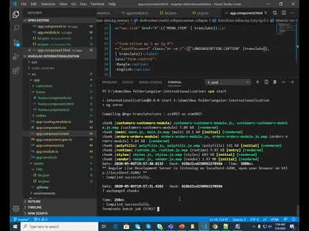Viewport: 309px width, 231px height.
Task: Open the Help menu
Action: pyautogui.click(x=112, y=4)
